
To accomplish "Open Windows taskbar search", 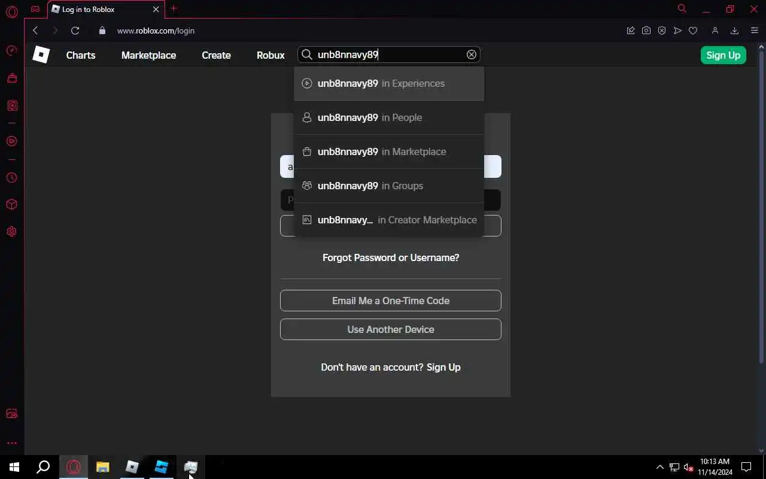I will 43,467.
